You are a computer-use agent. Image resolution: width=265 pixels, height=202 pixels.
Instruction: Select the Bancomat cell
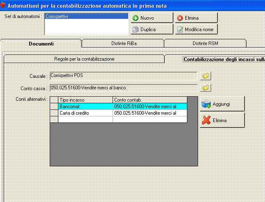[85, 107]
